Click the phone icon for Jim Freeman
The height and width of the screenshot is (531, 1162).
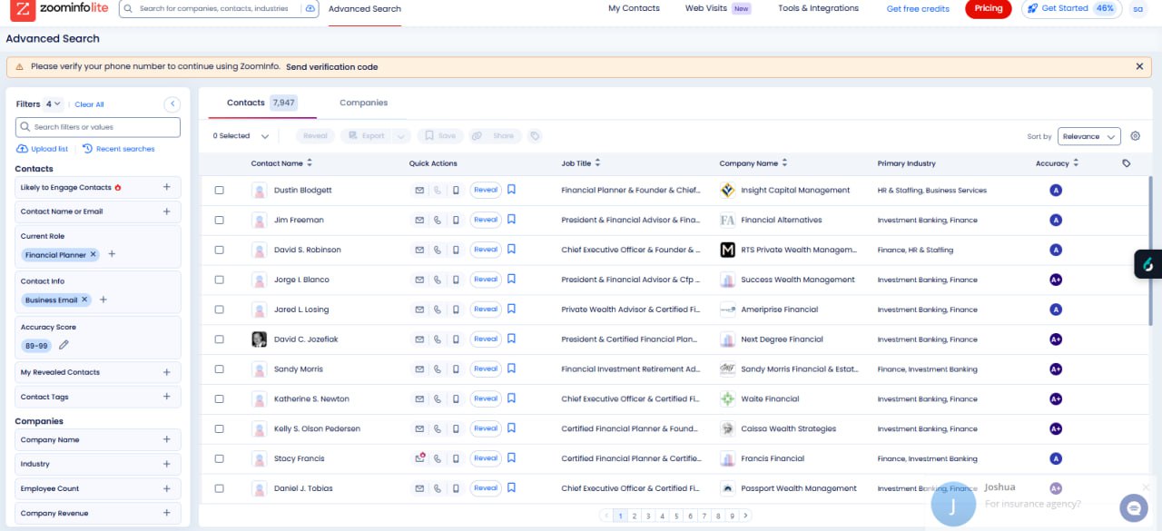coord(438,221)
